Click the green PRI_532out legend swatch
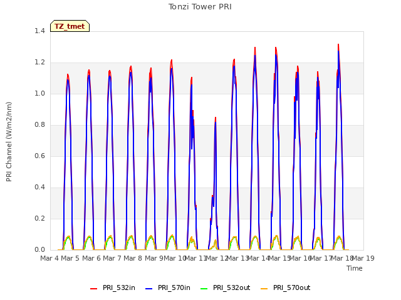Viewport: 401px width, 300px height. tap(204, 289)
